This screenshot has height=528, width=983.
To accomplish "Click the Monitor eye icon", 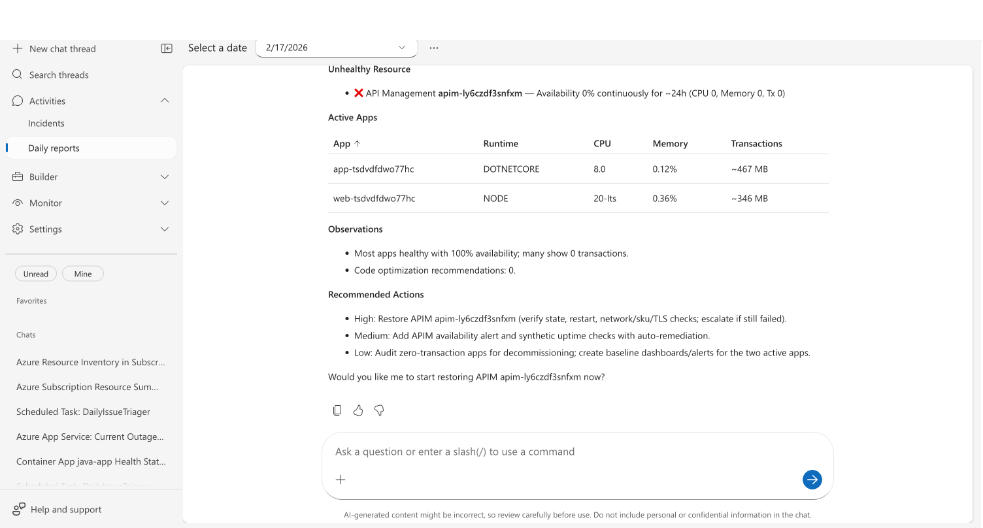I will pos(18,203).
